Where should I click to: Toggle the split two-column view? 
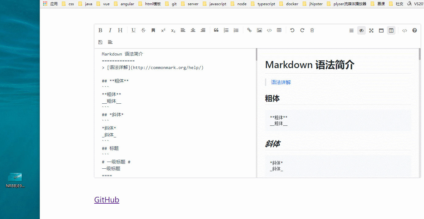pyautogui.click(x=391, y=30)
